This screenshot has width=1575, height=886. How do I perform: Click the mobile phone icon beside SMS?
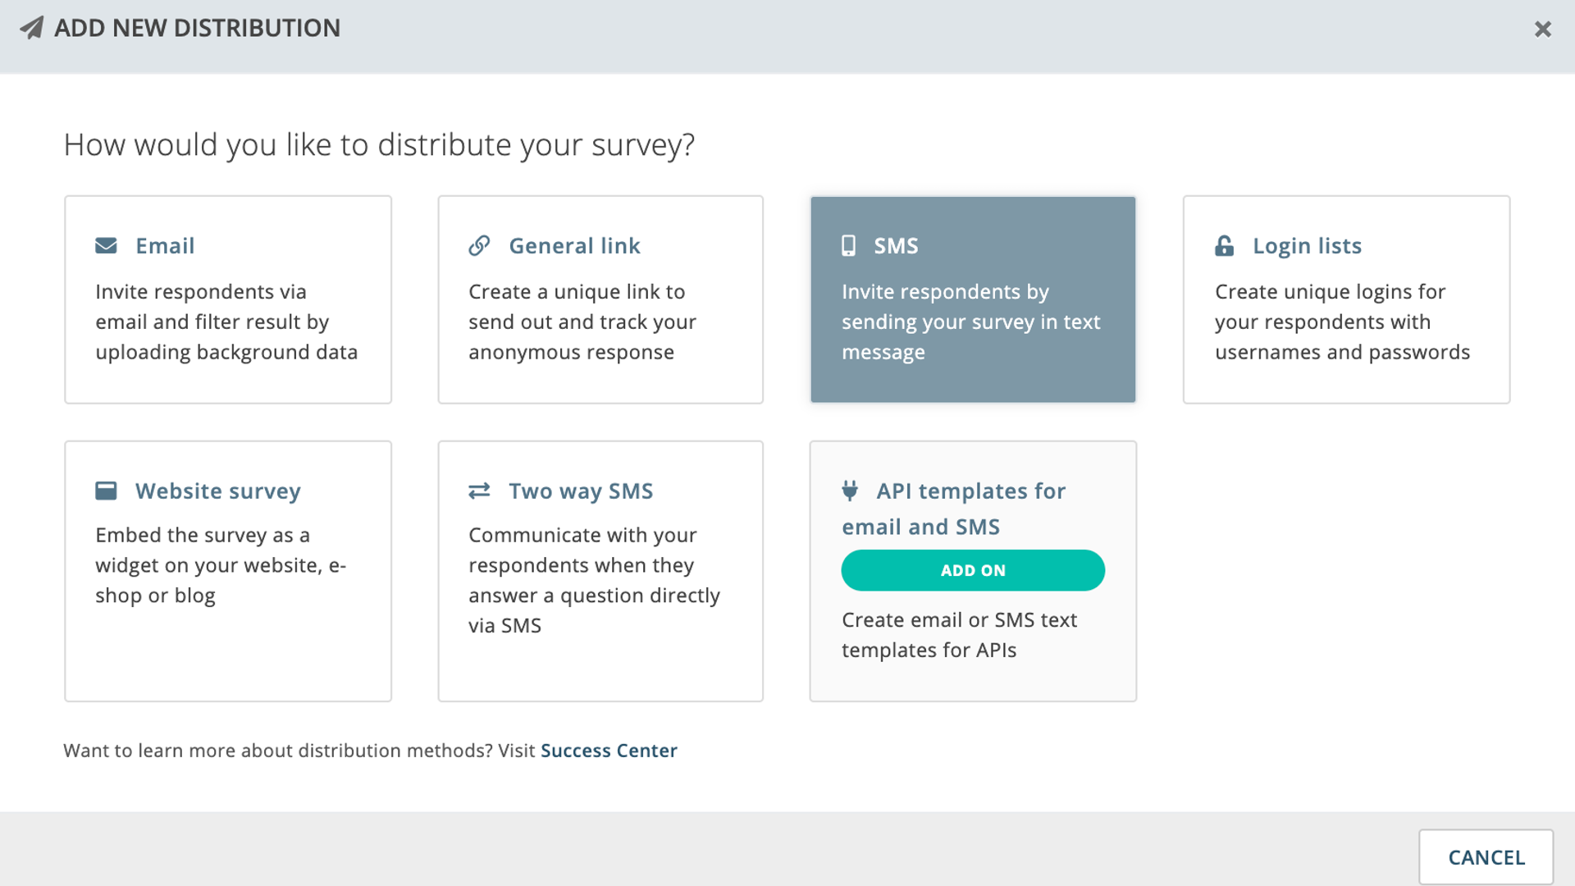coord(848,245)
